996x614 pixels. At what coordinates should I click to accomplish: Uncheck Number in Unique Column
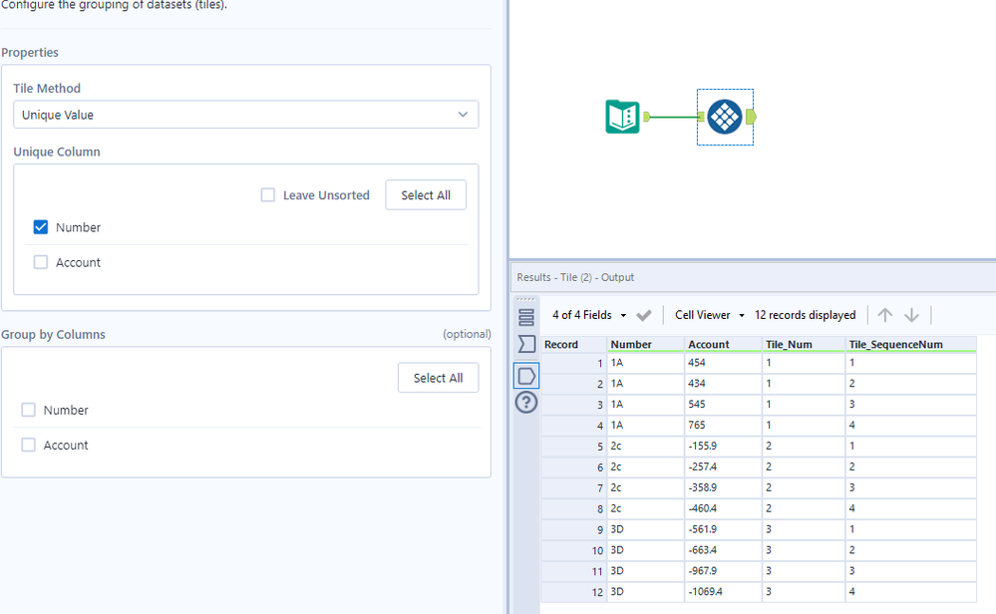pyautogui.click(x=41, y=227)
